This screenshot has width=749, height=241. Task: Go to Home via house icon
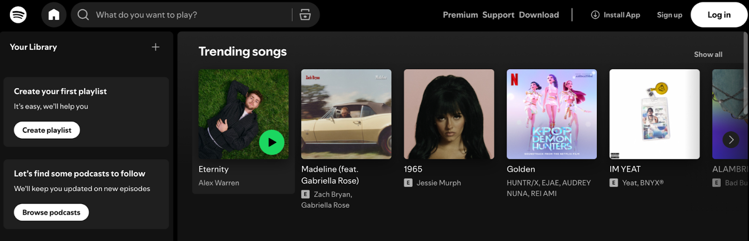[x=54, y=15]
